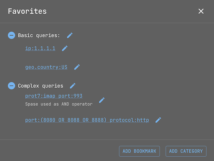This screenshot has width=214, height=161.
Task: Click the ADD BOOKMARK button
Action: pos(140,151)
